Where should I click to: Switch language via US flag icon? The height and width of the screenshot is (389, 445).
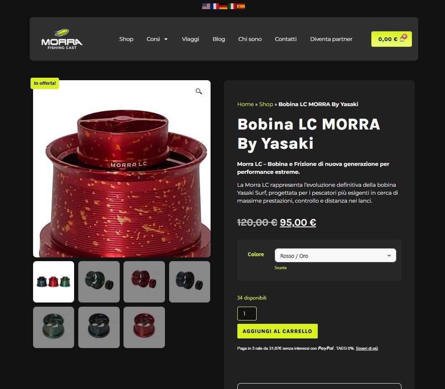206,6
